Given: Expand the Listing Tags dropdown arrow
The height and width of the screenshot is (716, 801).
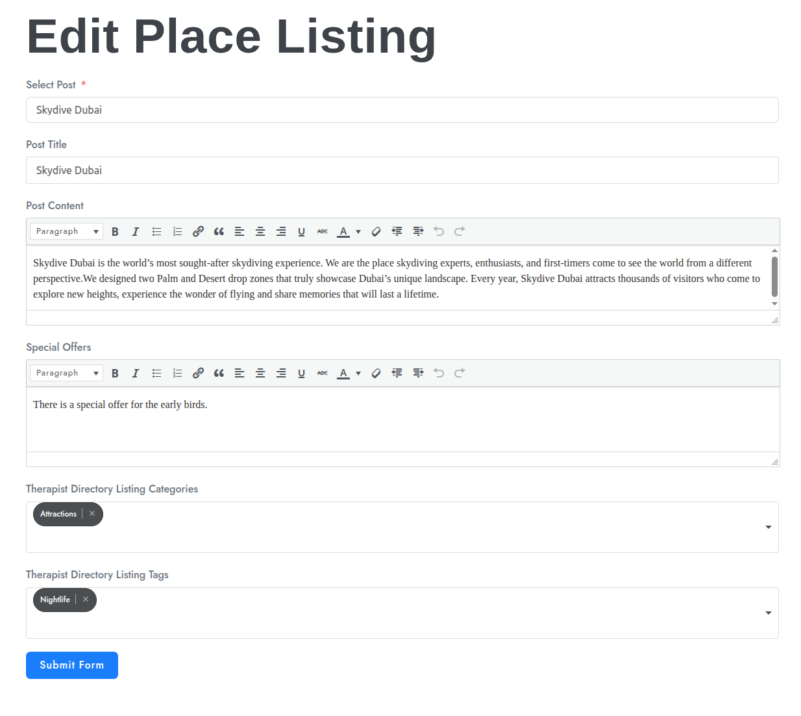Looking at the screenshot, I should tap(768, 613).
